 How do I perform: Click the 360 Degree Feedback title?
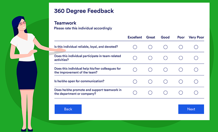[x=84, y=11]
